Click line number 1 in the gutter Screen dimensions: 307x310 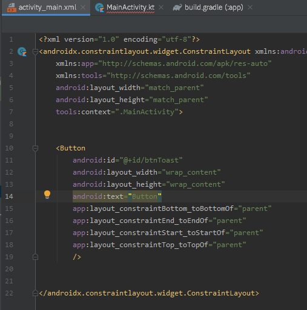coord(11,39)
